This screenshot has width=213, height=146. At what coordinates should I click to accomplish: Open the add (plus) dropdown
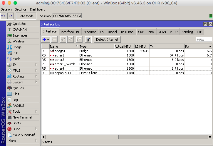pyautogui.click(x=46, y=39)
